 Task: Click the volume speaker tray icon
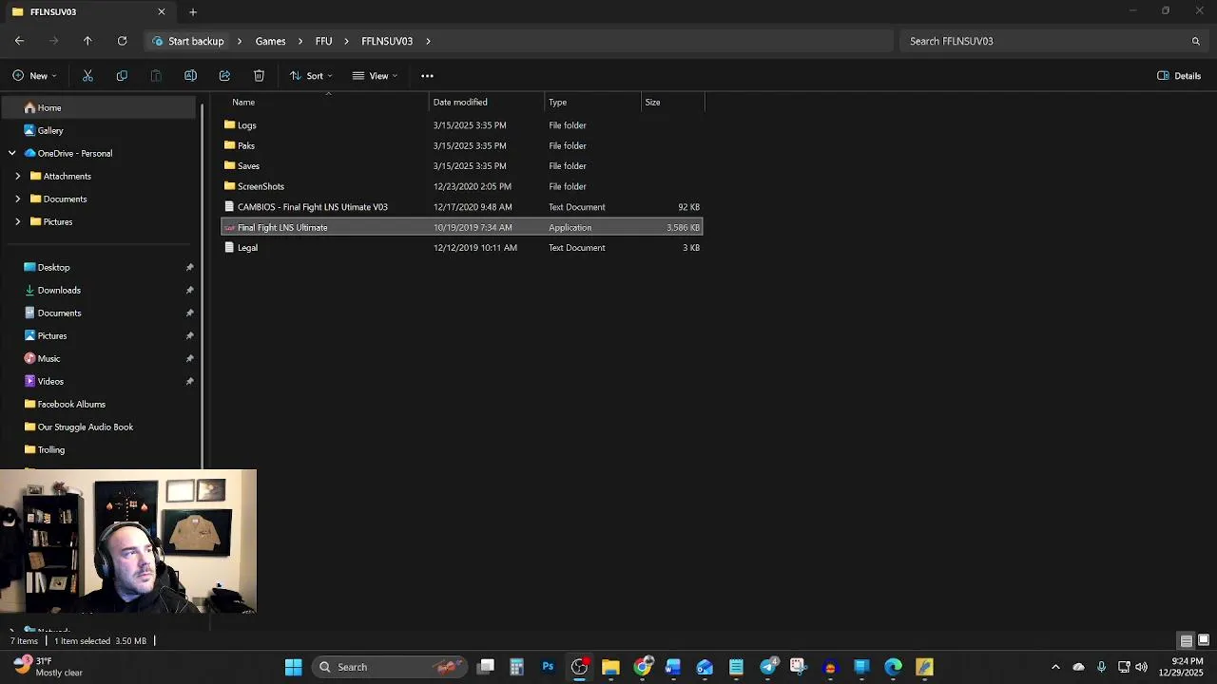coord(1141,667)
